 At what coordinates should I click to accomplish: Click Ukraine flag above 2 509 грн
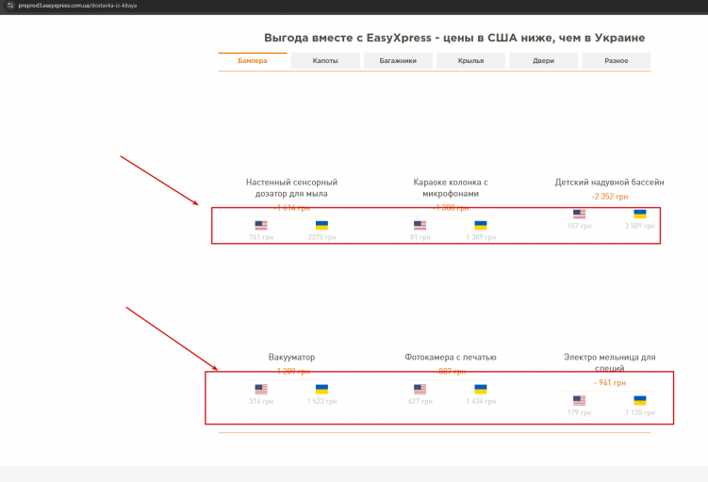tap(640, 214)
